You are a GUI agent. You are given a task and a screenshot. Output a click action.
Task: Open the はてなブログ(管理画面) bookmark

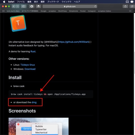point(30,11)
